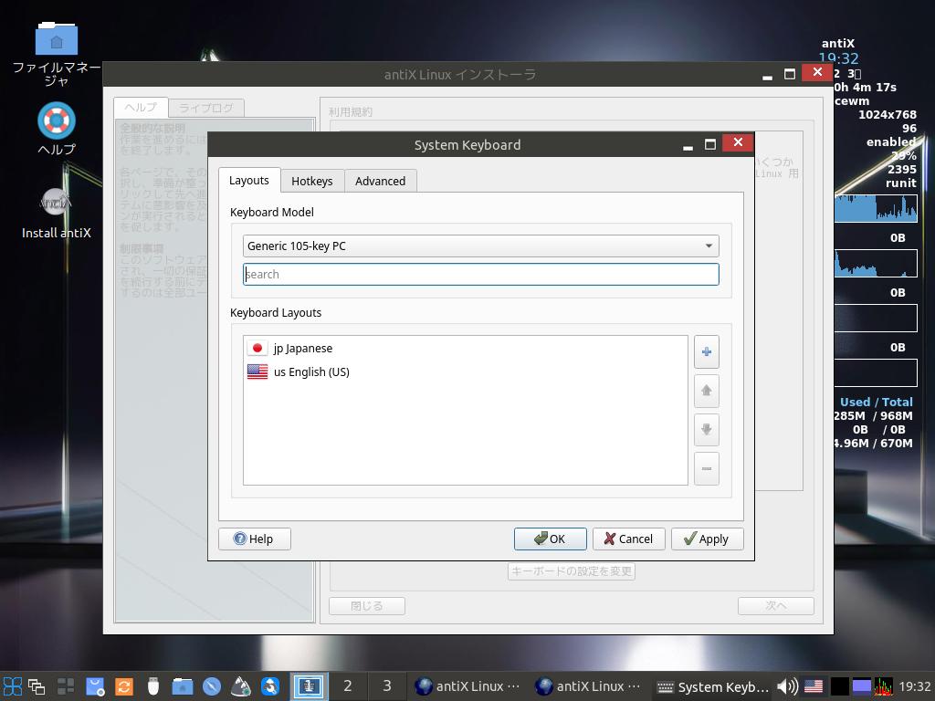
Task: Open the lifebuoy Help desktop icon
Action: [x=57, y=120]
